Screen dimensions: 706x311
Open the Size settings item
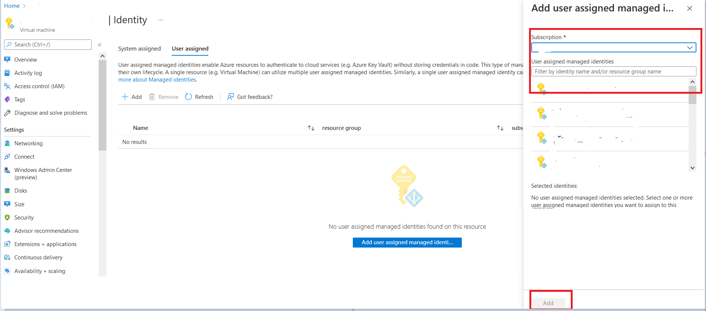(19, 204)
